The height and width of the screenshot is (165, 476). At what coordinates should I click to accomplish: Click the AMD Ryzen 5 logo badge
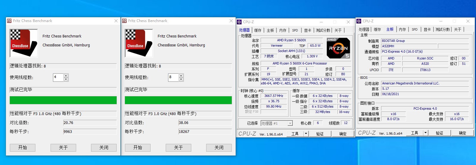click(x=338, y=48)
